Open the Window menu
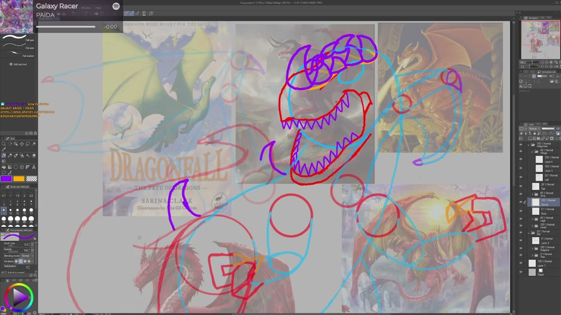Screen dimensions: 561x315 pyautogui.click(x=86, y=8)
